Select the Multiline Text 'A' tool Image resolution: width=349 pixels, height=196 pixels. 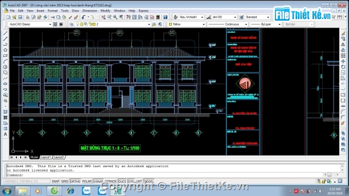click(5, 134)
